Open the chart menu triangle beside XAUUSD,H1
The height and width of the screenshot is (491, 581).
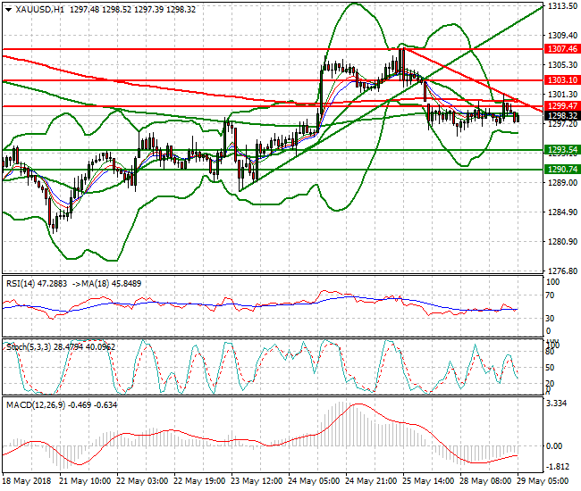click(x=9, y=10)
